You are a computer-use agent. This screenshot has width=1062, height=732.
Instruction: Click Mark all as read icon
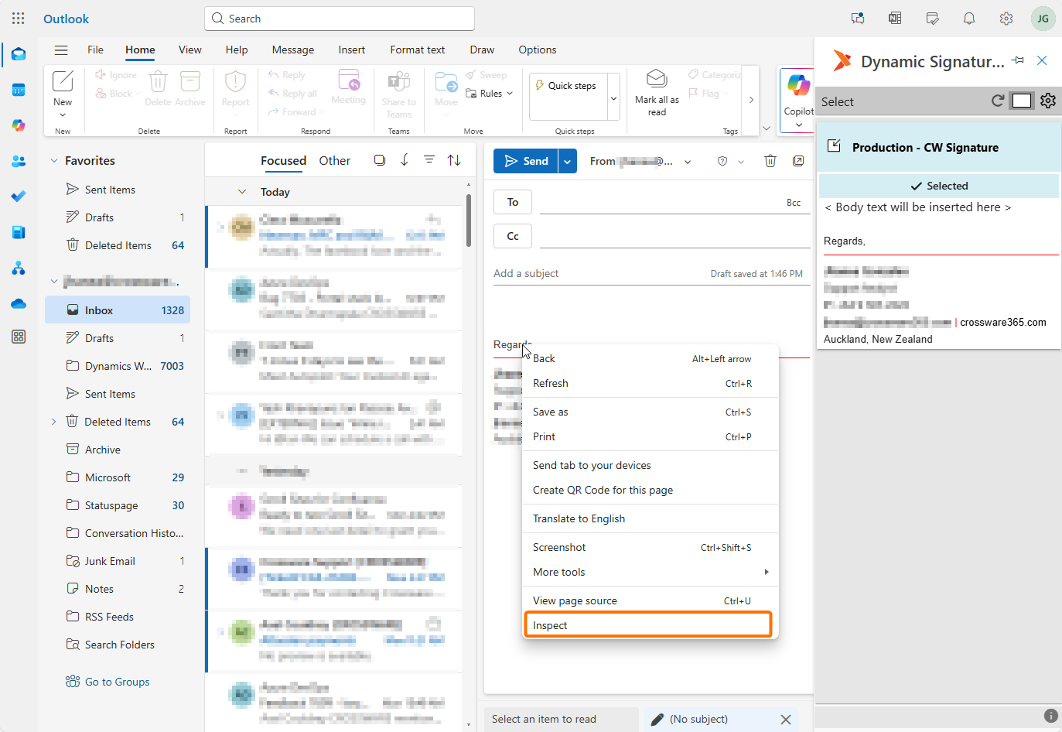pyautogui.click(x=657, y=80)
